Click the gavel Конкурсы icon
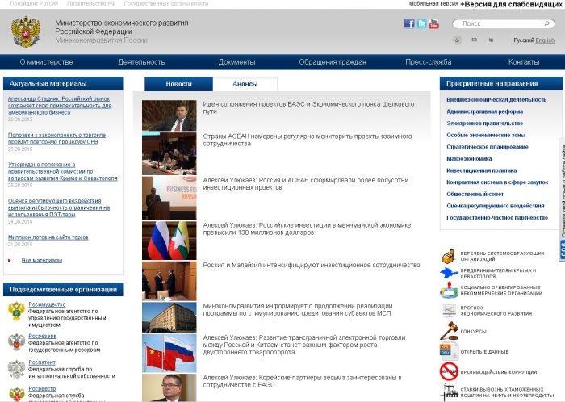Image resolution: width=565 pixels, height=402 pixels. pyautogui.click(x=449, y=331)
